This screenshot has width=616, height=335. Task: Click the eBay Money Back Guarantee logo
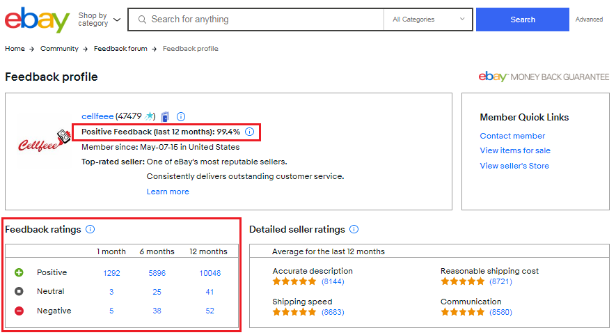click(x=544, y=77)
